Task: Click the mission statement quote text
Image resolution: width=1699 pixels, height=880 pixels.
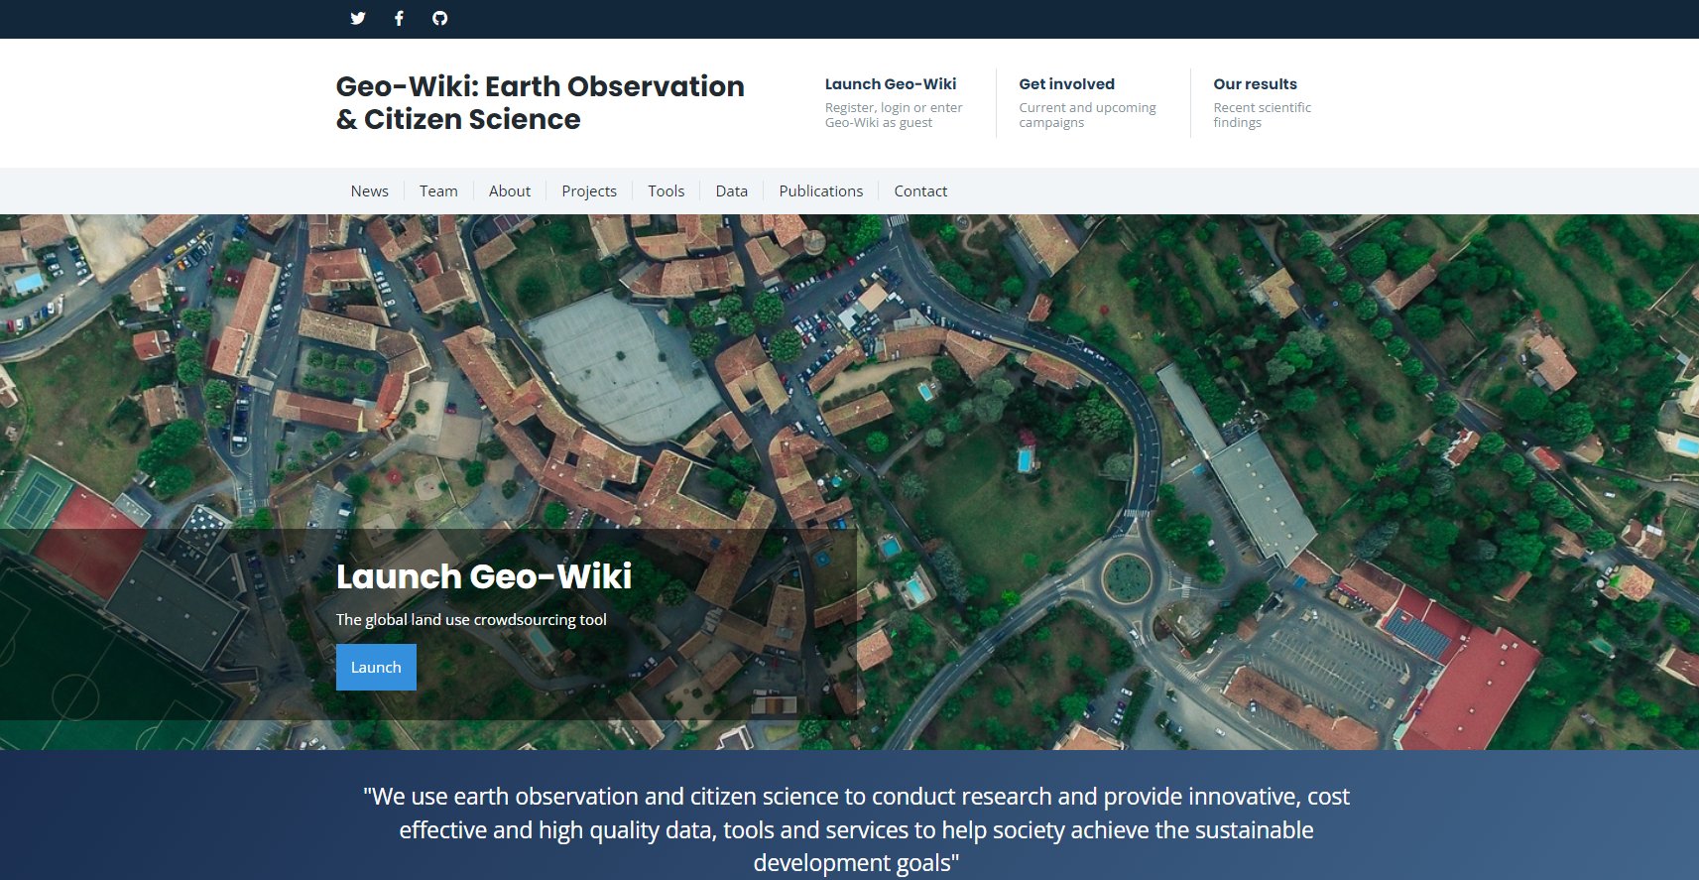Action: click(x=856, y=829)
